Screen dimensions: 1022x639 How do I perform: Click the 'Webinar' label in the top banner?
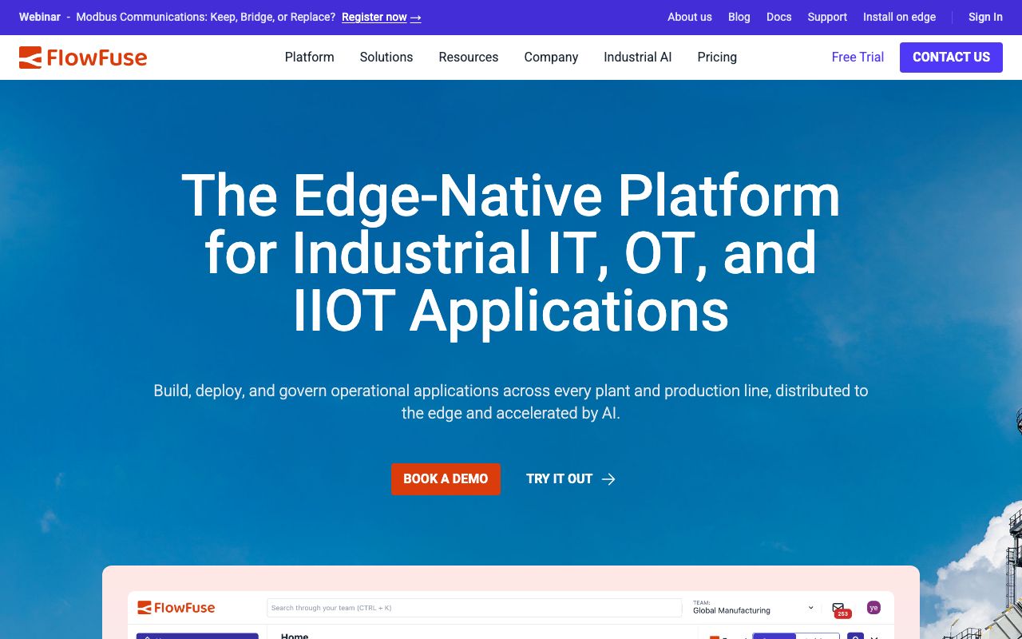40,17
